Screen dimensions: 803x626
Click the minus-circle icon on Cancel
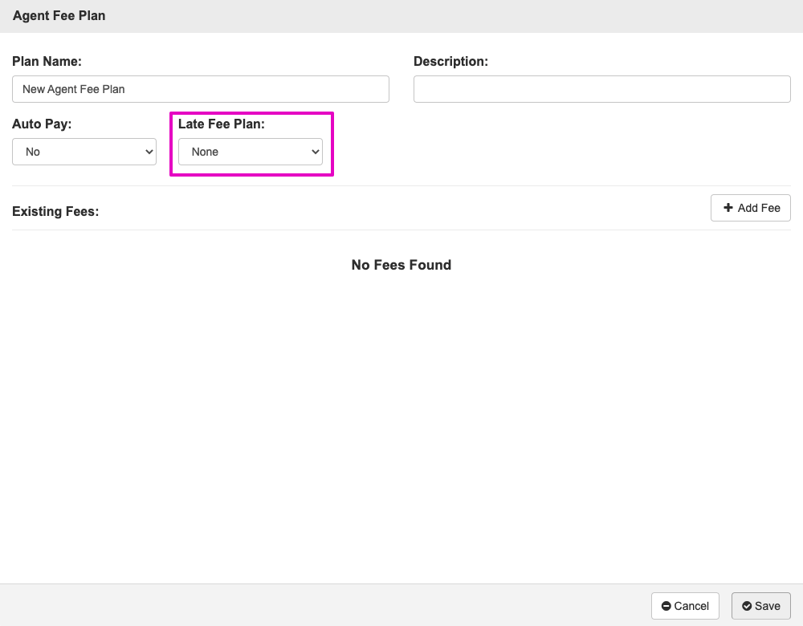pyautogui.click(x=666, y=606)
